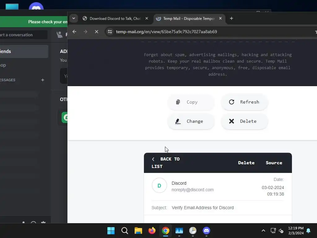
Task: Click the Chrome back arrow
Action: coord(74,32)
